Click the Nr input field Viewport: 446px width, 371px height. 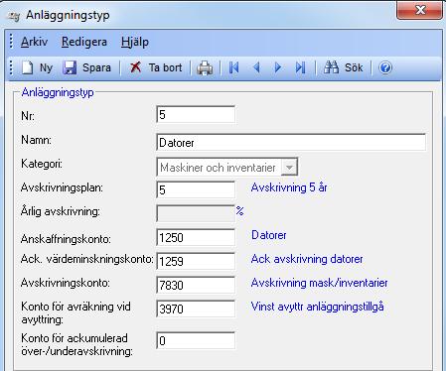(196, 114)
